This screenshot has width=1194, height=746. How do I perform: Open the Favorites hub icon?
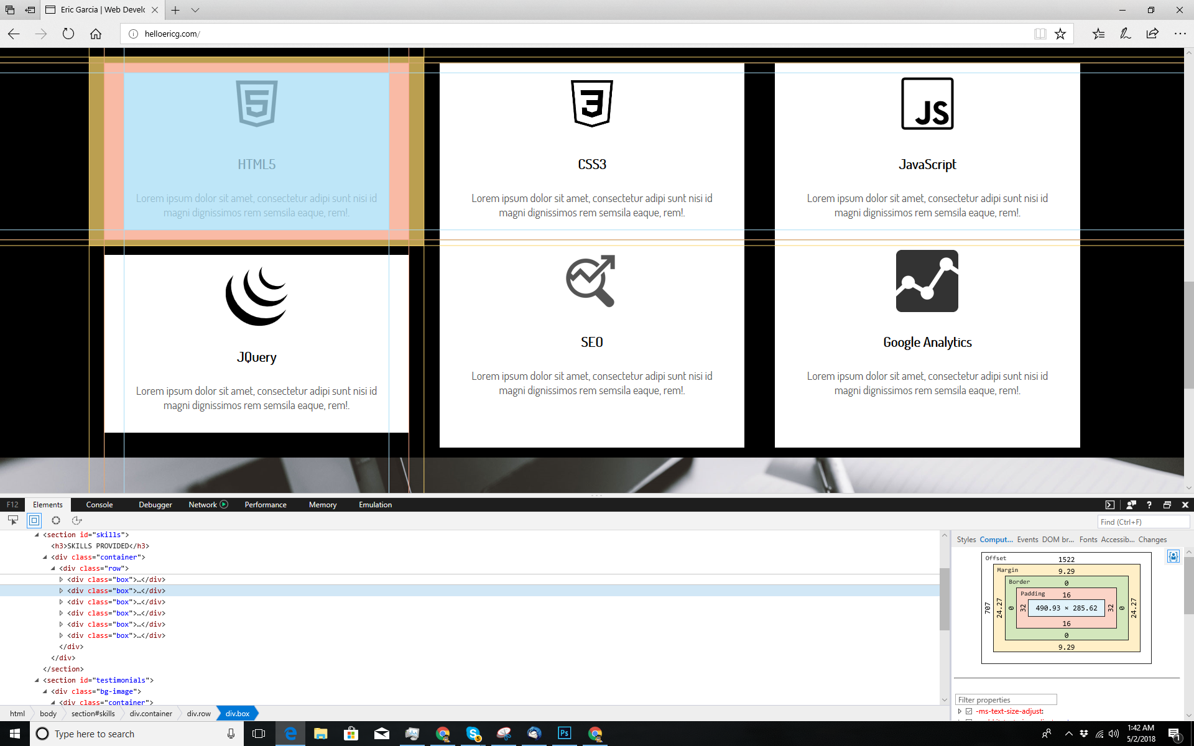[1098, 34]
